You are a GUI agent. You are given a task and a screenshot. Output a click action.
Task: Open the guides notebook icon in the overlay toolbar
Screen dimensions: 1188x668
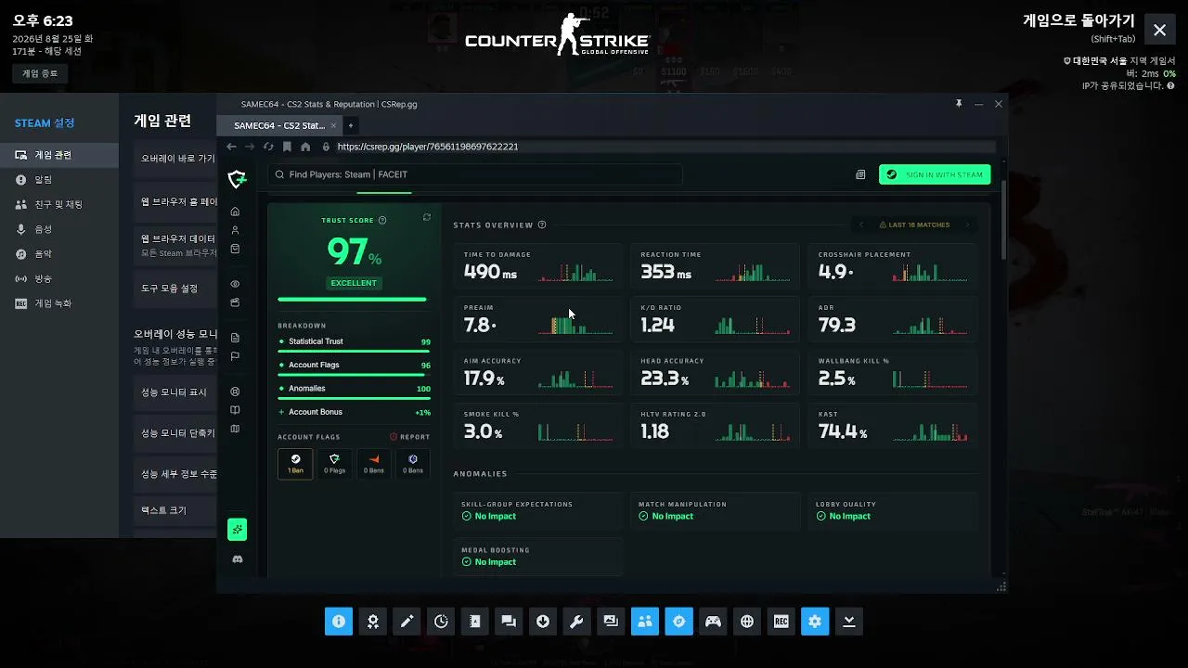pos(475,622)
